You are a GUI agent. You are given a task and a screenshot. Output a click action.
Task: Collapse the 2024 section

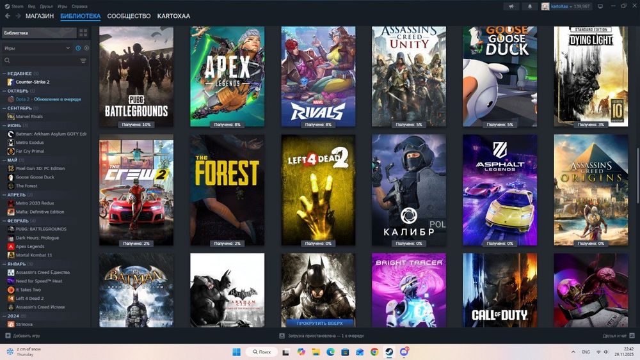click(4, 316)
